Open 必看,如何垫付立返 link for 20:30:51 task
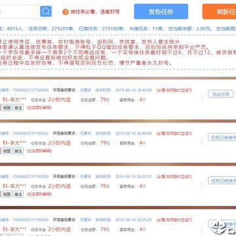This screenshot has width=236, height=236. point(174,176)
